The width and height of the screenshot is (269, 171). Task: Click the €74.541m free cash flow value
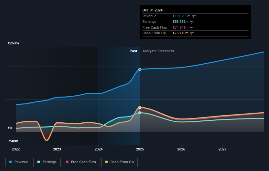[181, 27]
